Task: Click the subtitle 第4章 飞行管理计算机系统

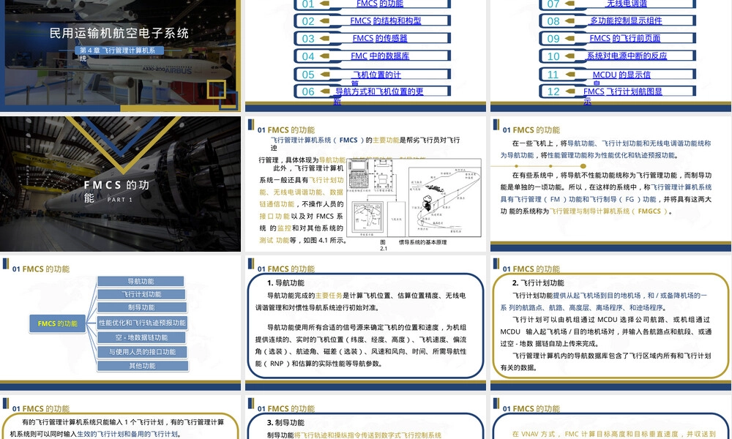Action: pyautogui.click(x=119, y=53)
